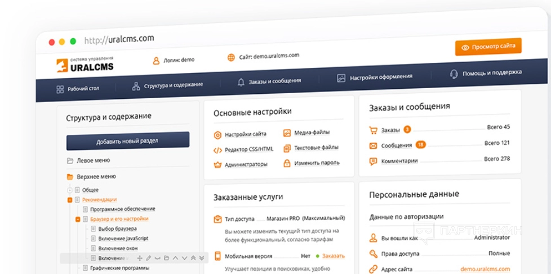Select Верхнее меню in the tree
The width and height of the screenshot is (551, 274).
96,177
